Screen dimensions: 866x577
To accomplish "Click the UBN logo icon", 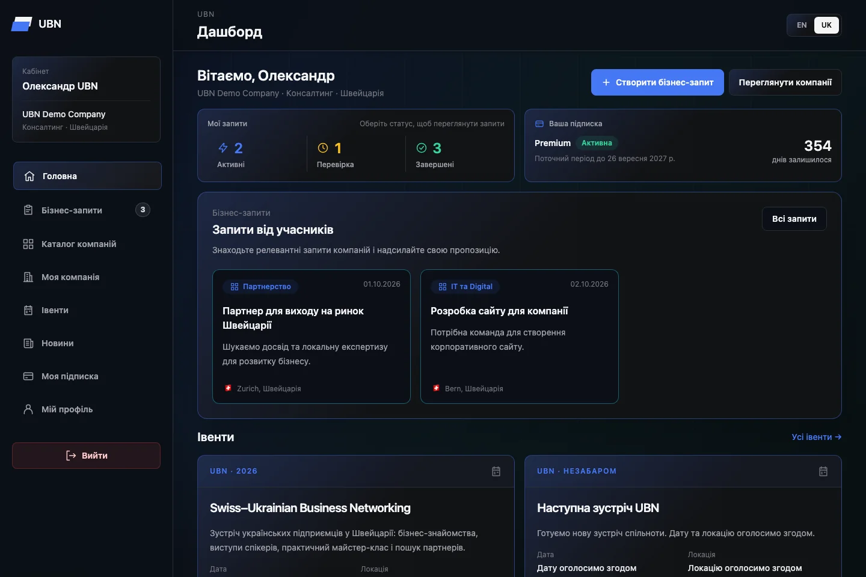I will pyautogui.click(x=22, y=24).
